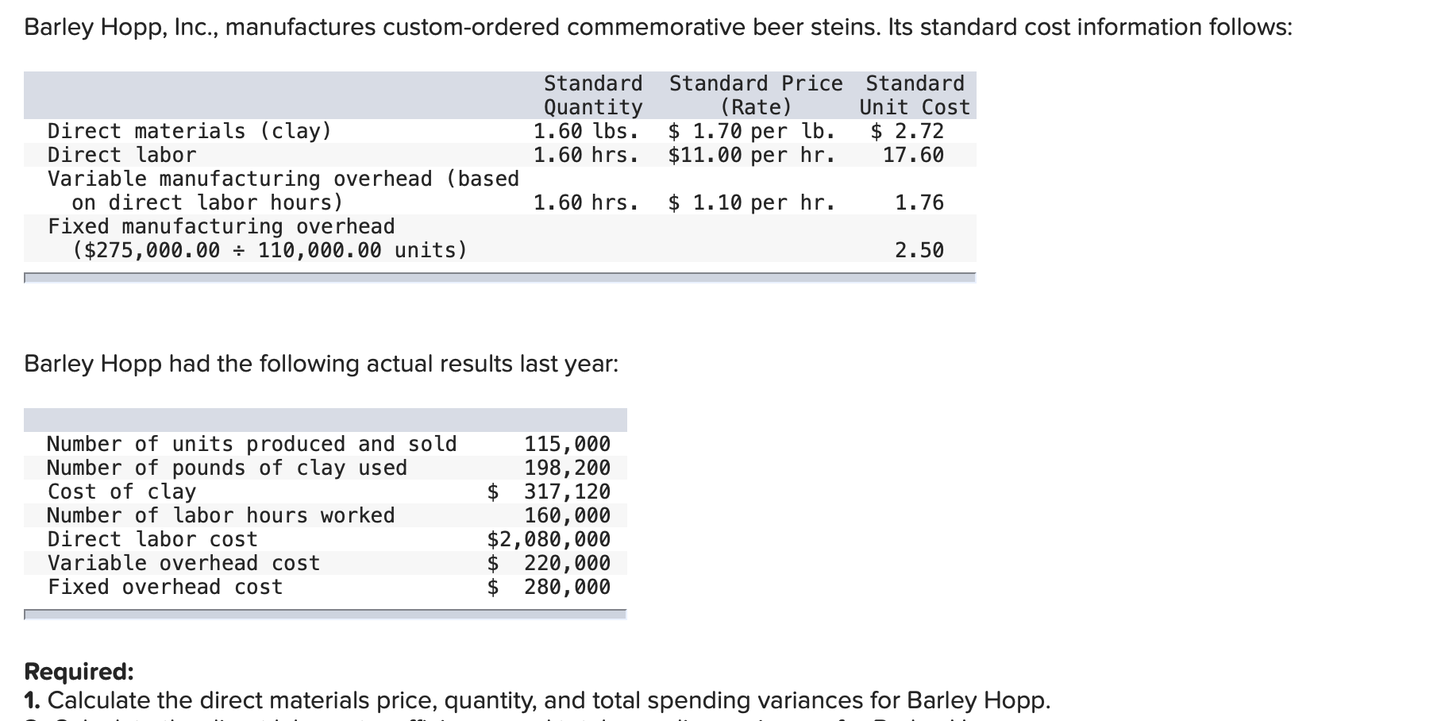Select the Direct materials (clay) row label
This screenshot has width=1445, height=721.
[190, 131]
